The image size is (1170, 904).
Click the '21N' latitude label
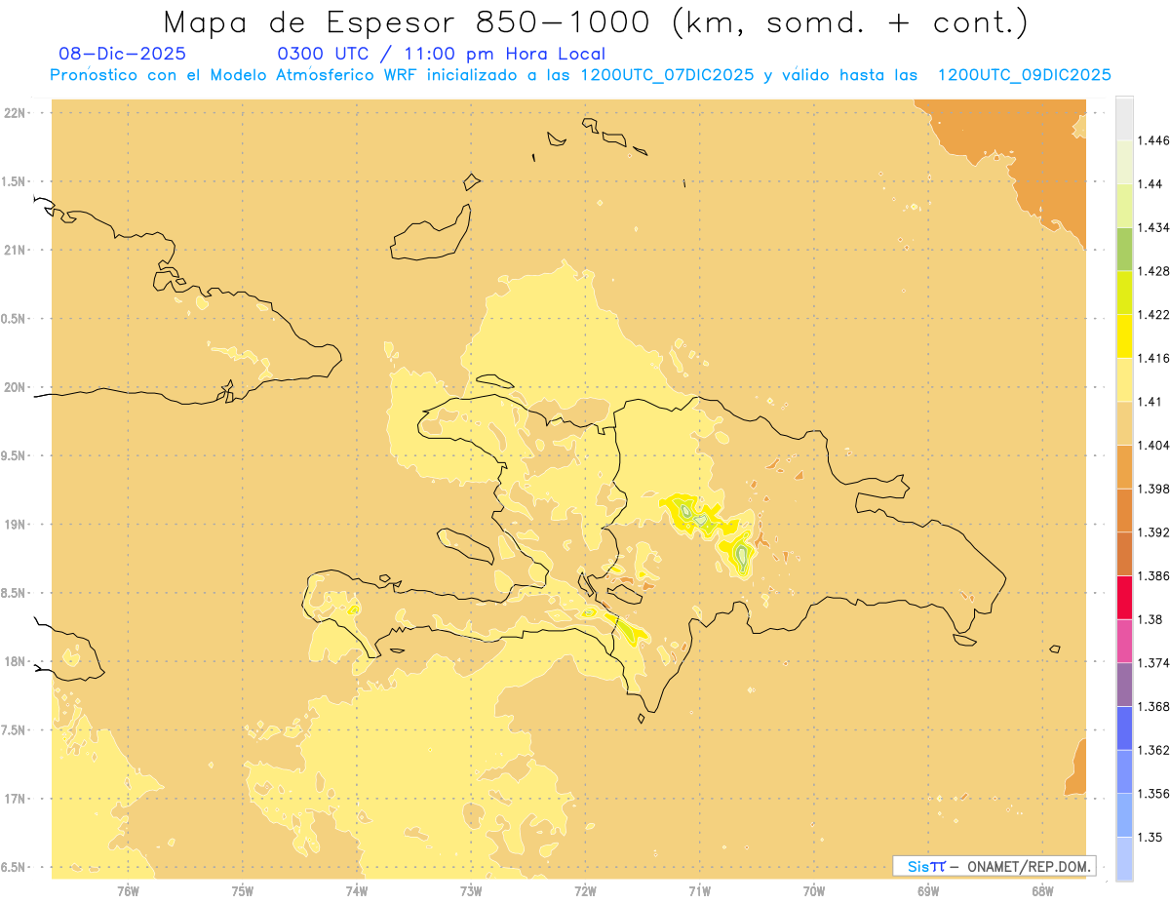[17, 250]
